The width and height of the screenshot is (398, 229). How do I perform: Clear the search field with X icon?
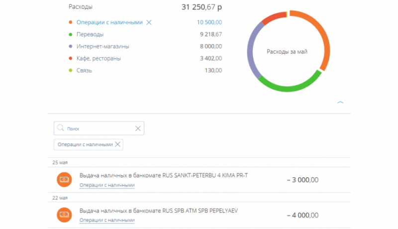[x=138, y=128]
